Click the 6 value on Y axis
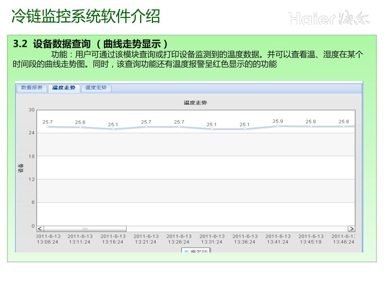 point(33,202)
